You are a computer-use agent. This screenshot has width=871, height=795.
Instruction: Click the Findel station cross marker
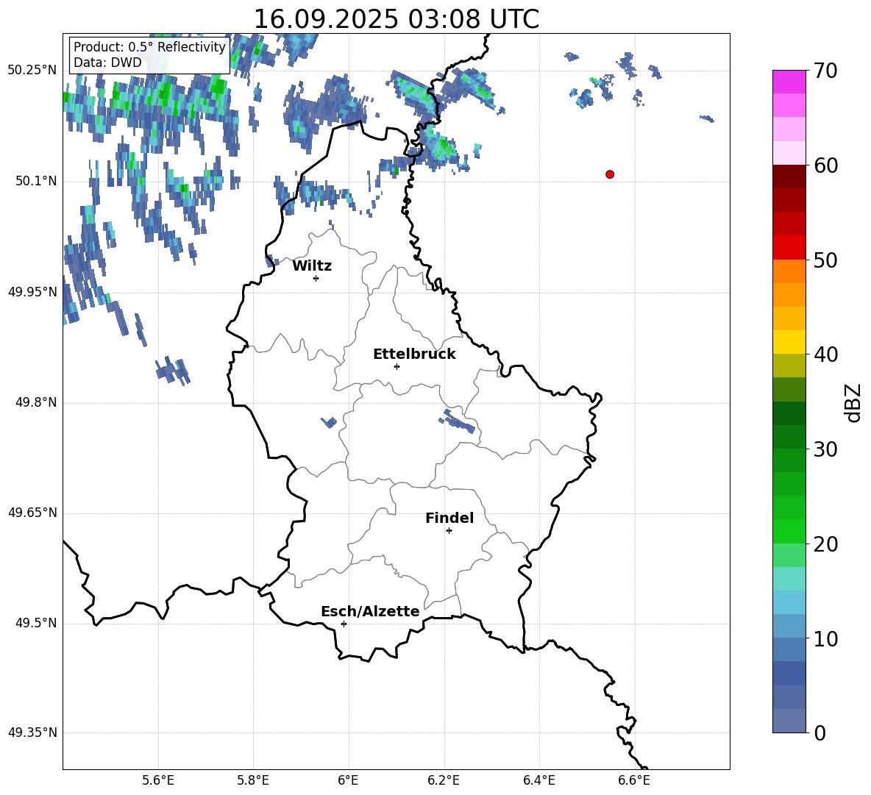click(x=449, y=531)
